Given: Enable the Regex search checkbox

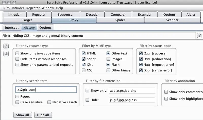Looking at the screenshot, I should click(x=17, y=96).
